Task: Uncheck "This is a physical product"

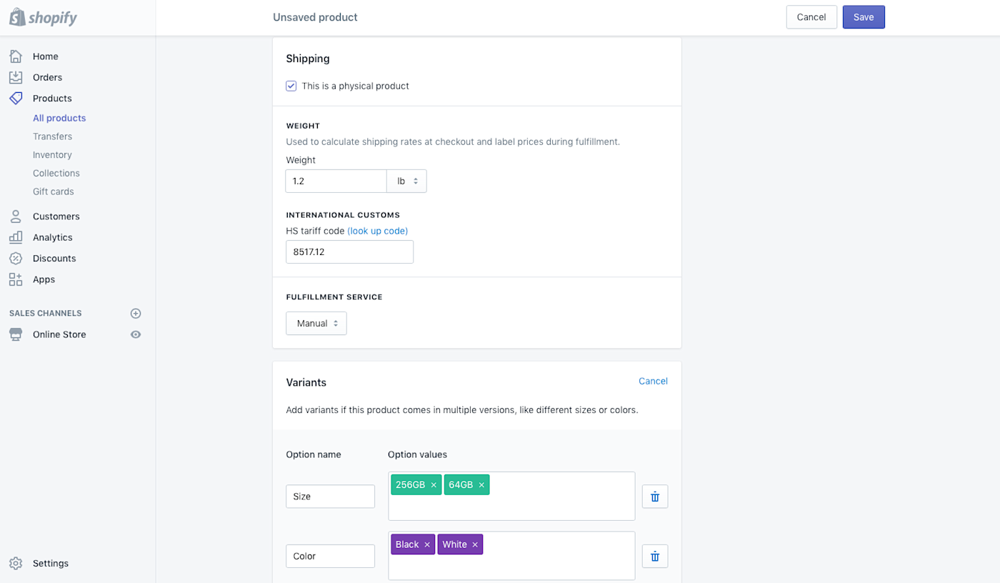Action: pyautogui.click(x=291, y=86)
